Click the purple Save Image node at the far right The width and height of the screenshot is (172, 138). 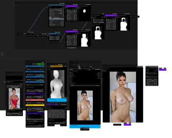point(163,70)
